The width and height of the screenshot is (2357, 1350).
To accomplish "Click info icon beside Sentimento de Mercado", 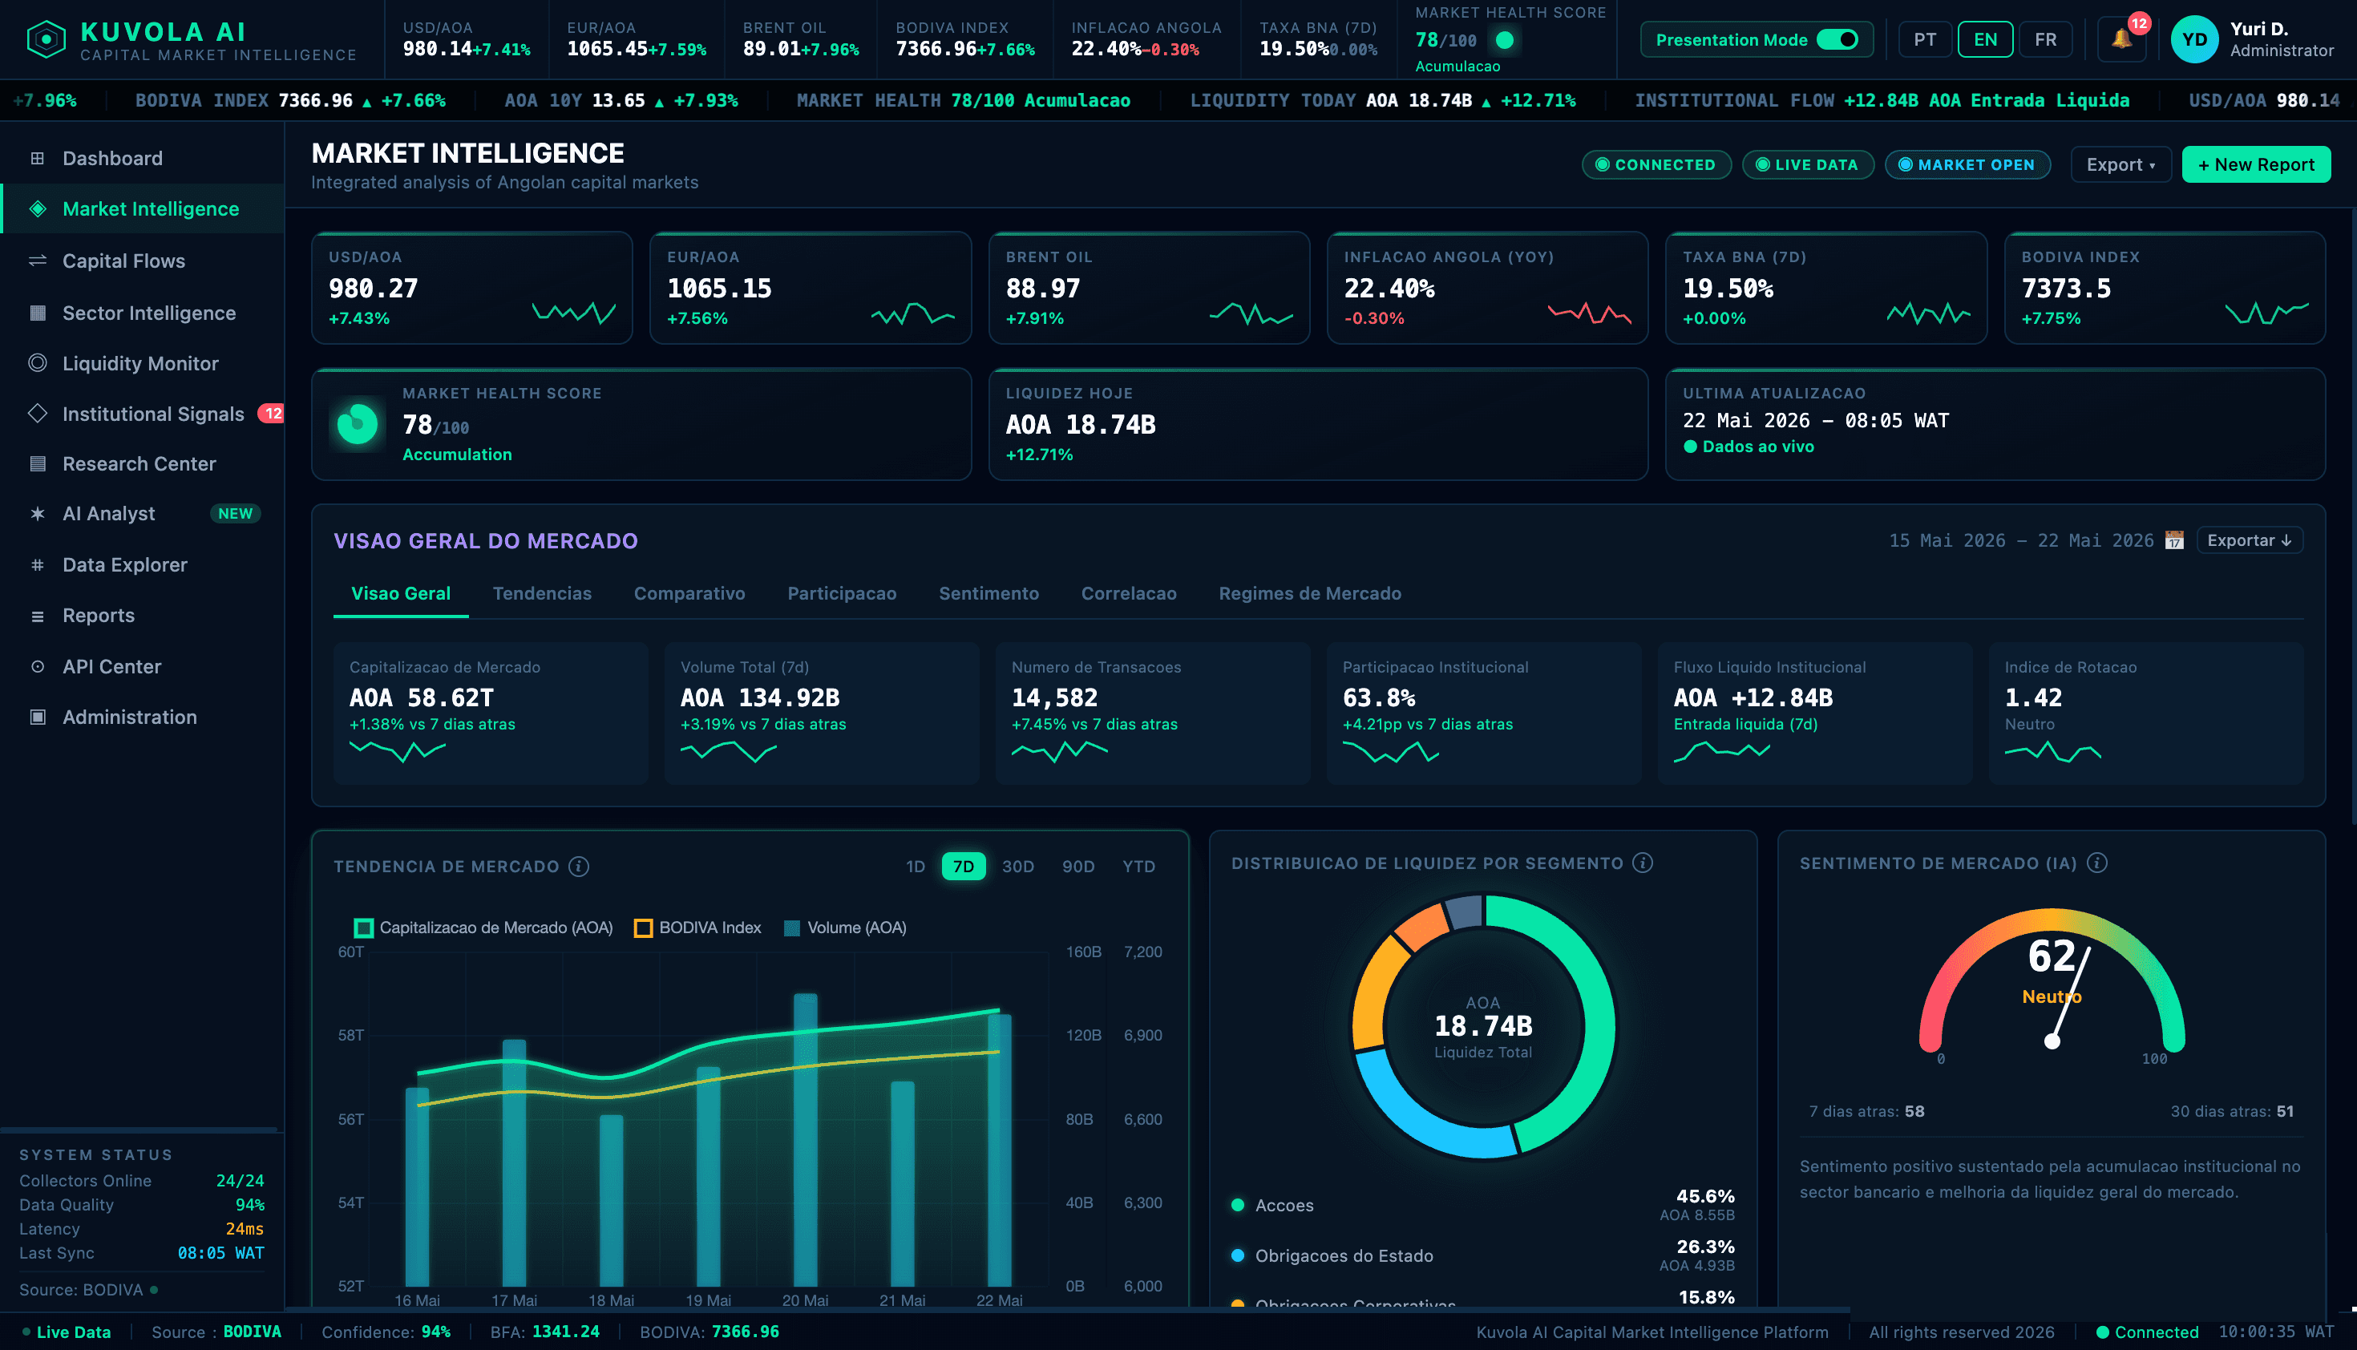I will pos(2097,863).
